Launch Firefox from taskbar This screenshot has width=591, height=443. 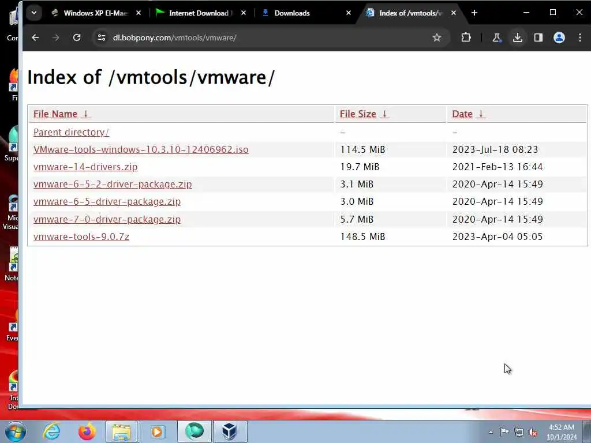87,431
